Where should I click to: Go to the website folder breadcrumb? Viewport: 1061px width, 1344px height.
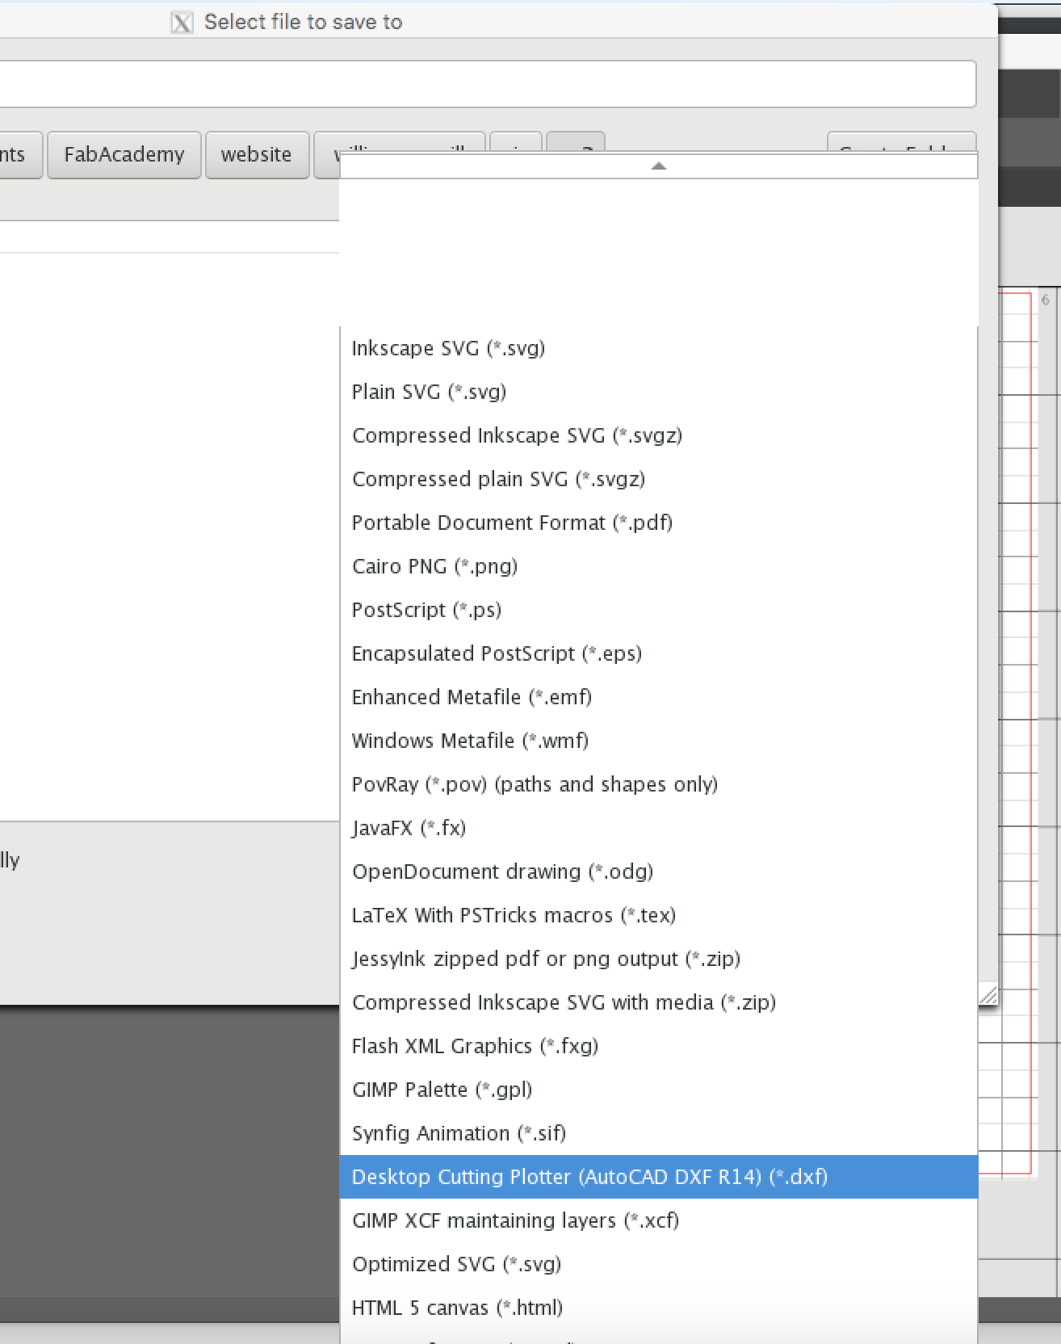(x=257, y=154)
